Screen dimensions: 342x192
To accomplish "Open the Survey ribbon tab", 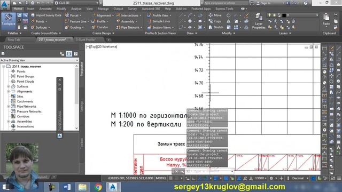I will click(x=133, y=9).
